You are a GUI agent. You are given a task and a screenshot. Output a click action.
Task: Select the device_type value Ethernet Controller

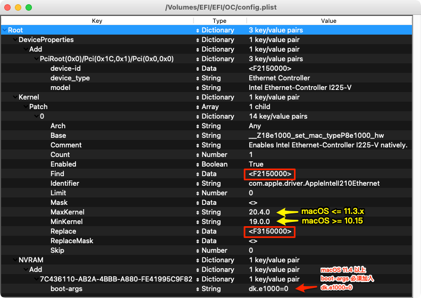pos(279,78)
